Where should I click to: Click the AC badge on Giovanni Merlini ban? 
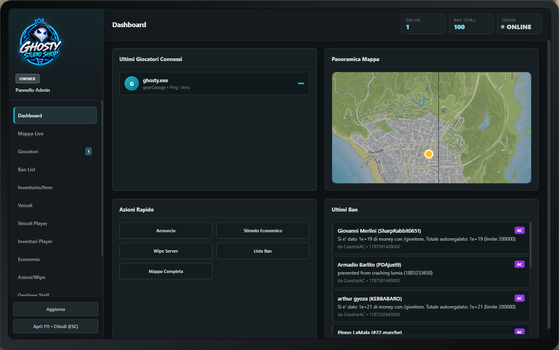[519, 230]
